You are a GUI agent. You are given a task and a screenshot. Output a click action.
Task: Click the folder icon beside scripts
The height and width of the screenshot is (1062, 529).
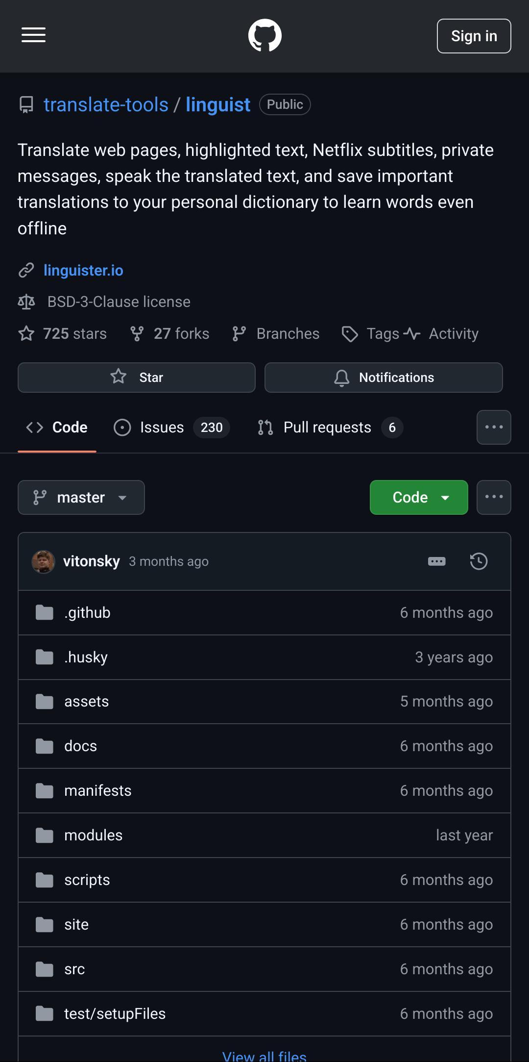pos(45,880)
